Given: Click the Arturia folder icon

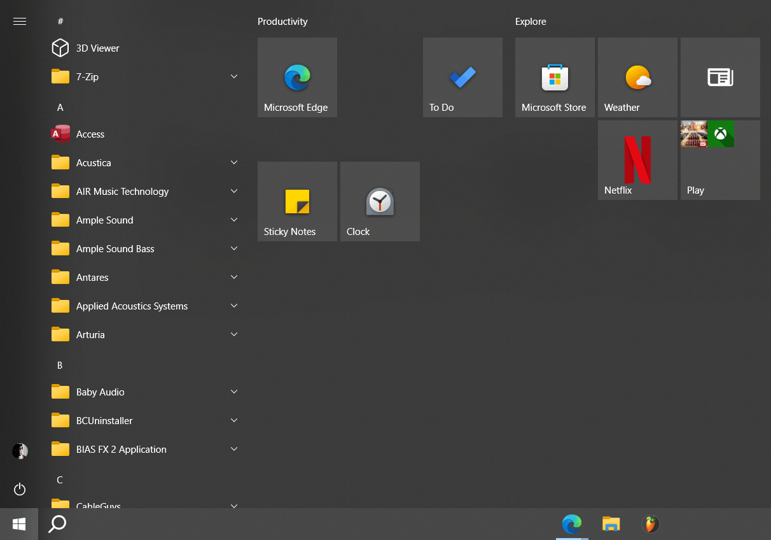Looking at the screenshot, I should coord(60,334).
